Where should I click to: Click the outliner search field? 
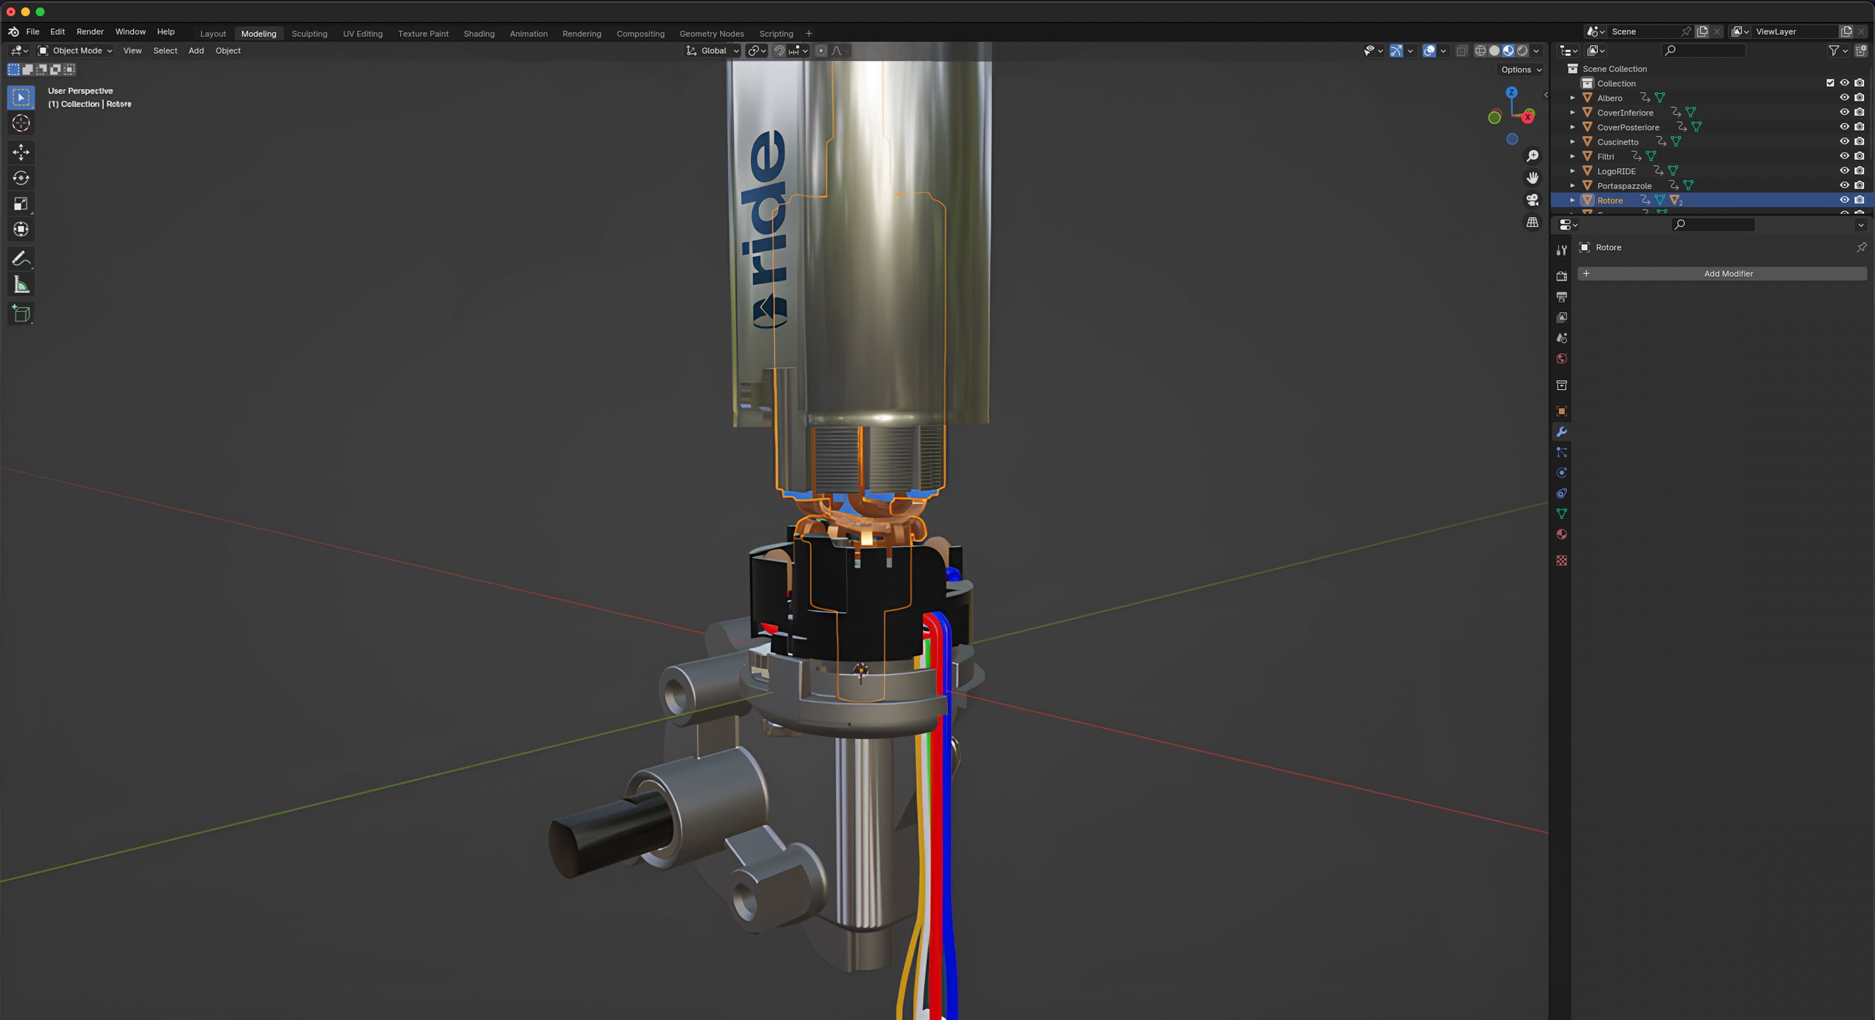point(1703,51)
